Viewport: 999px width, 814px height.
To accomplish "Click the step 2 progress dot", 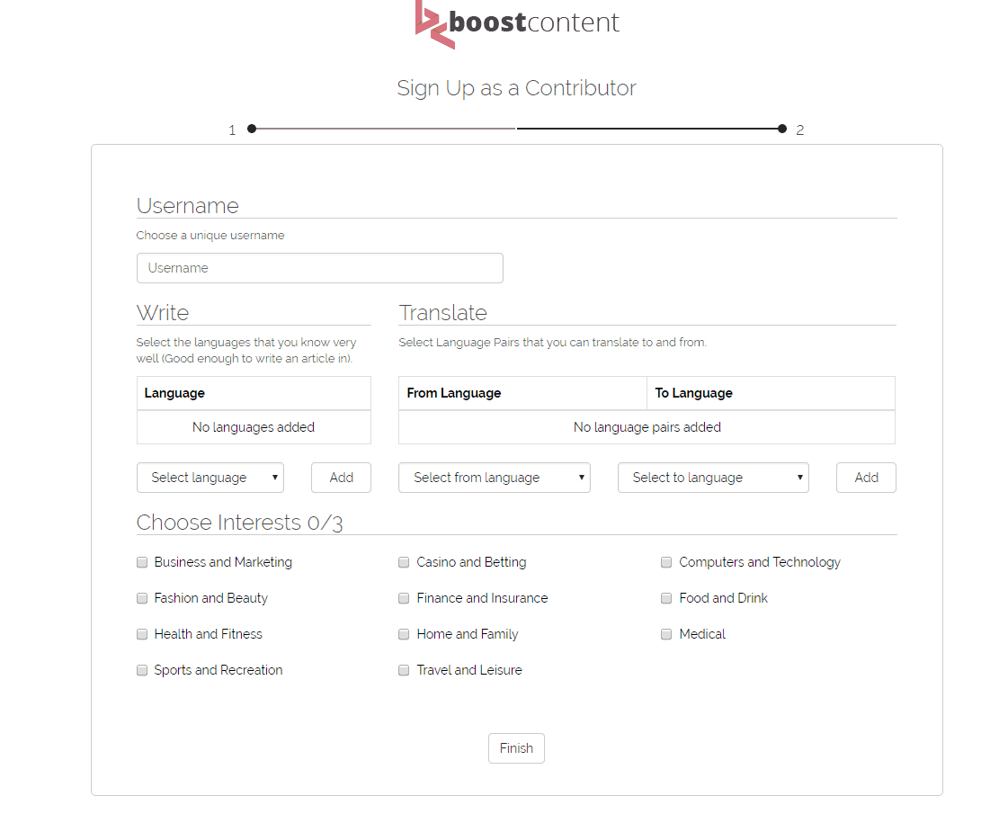I will click(782, 129).
